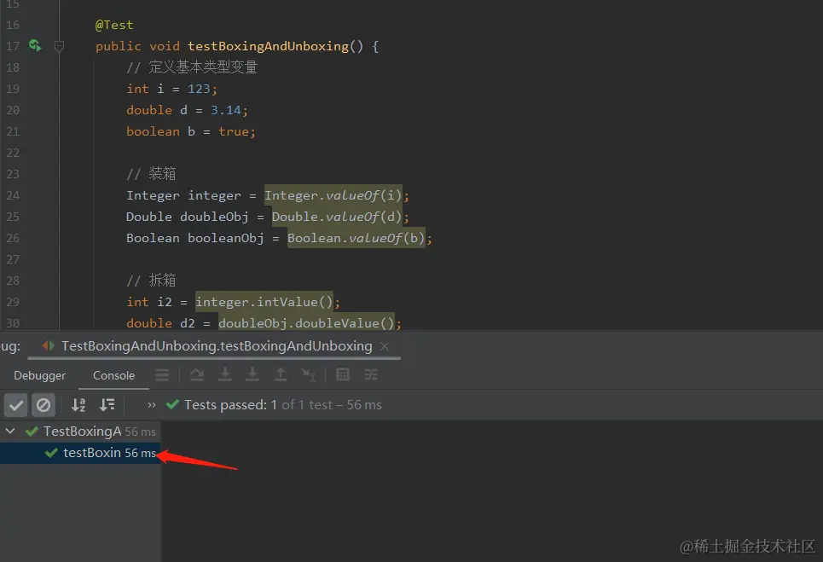Screen dimensions: 823x562
Task: Click the sort by duration icon
Action: pos(107,405)
